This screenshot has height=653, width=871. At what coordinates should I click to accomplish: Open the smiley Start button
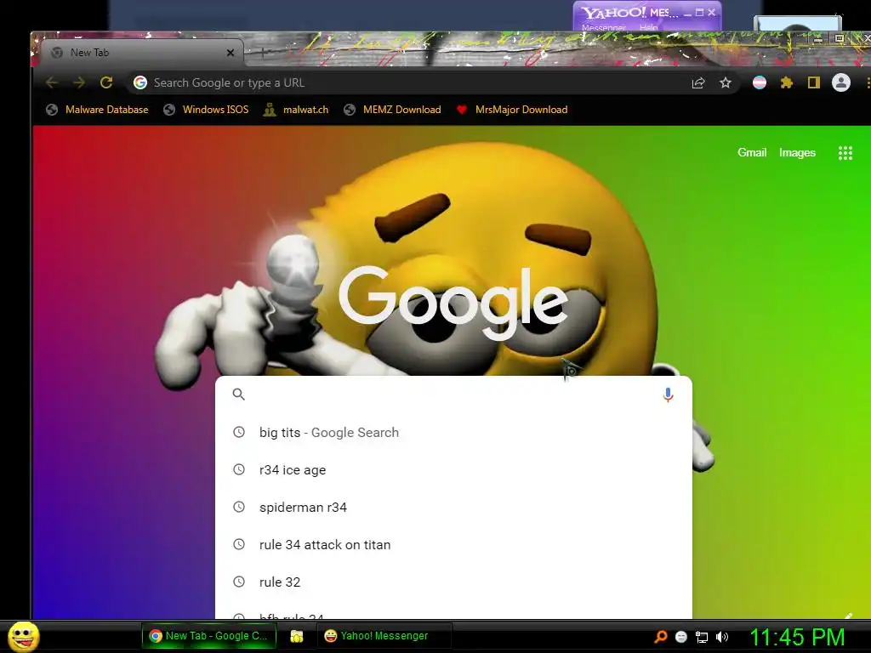pos(23,636)
